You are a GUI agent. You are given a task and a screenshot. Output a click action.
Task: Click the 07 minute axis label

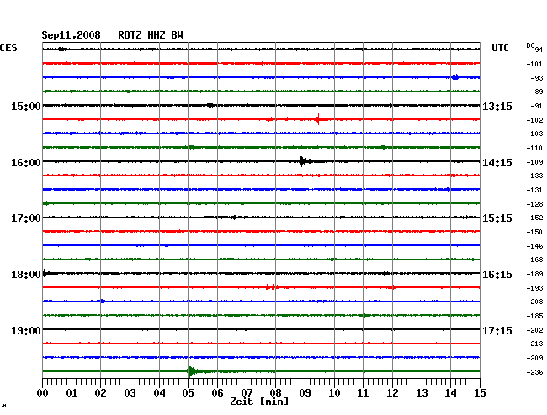[x=247, y=393]
